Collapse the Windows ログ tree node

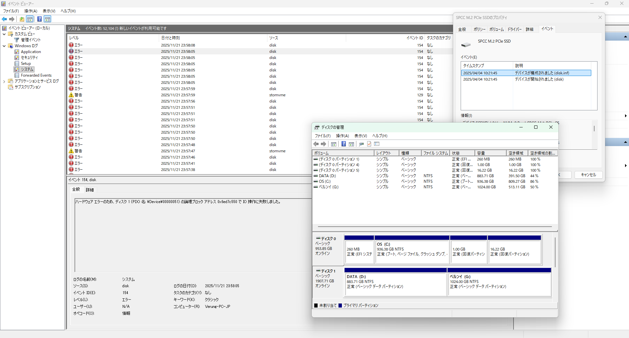[4, 46]
